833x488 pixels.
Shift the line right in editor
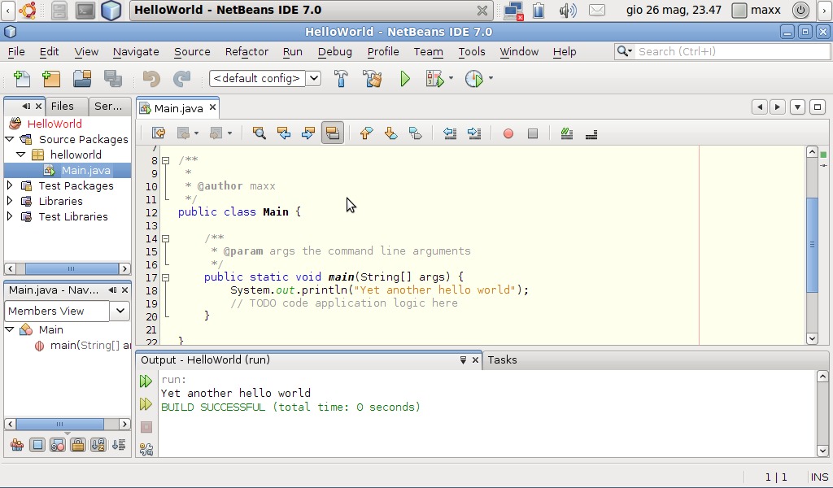point(474,133)
